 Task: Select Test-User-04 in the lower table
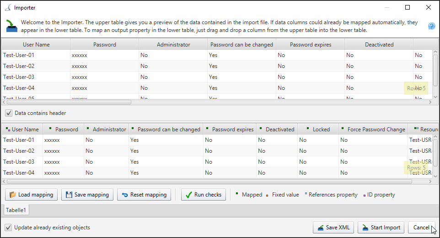19,172
